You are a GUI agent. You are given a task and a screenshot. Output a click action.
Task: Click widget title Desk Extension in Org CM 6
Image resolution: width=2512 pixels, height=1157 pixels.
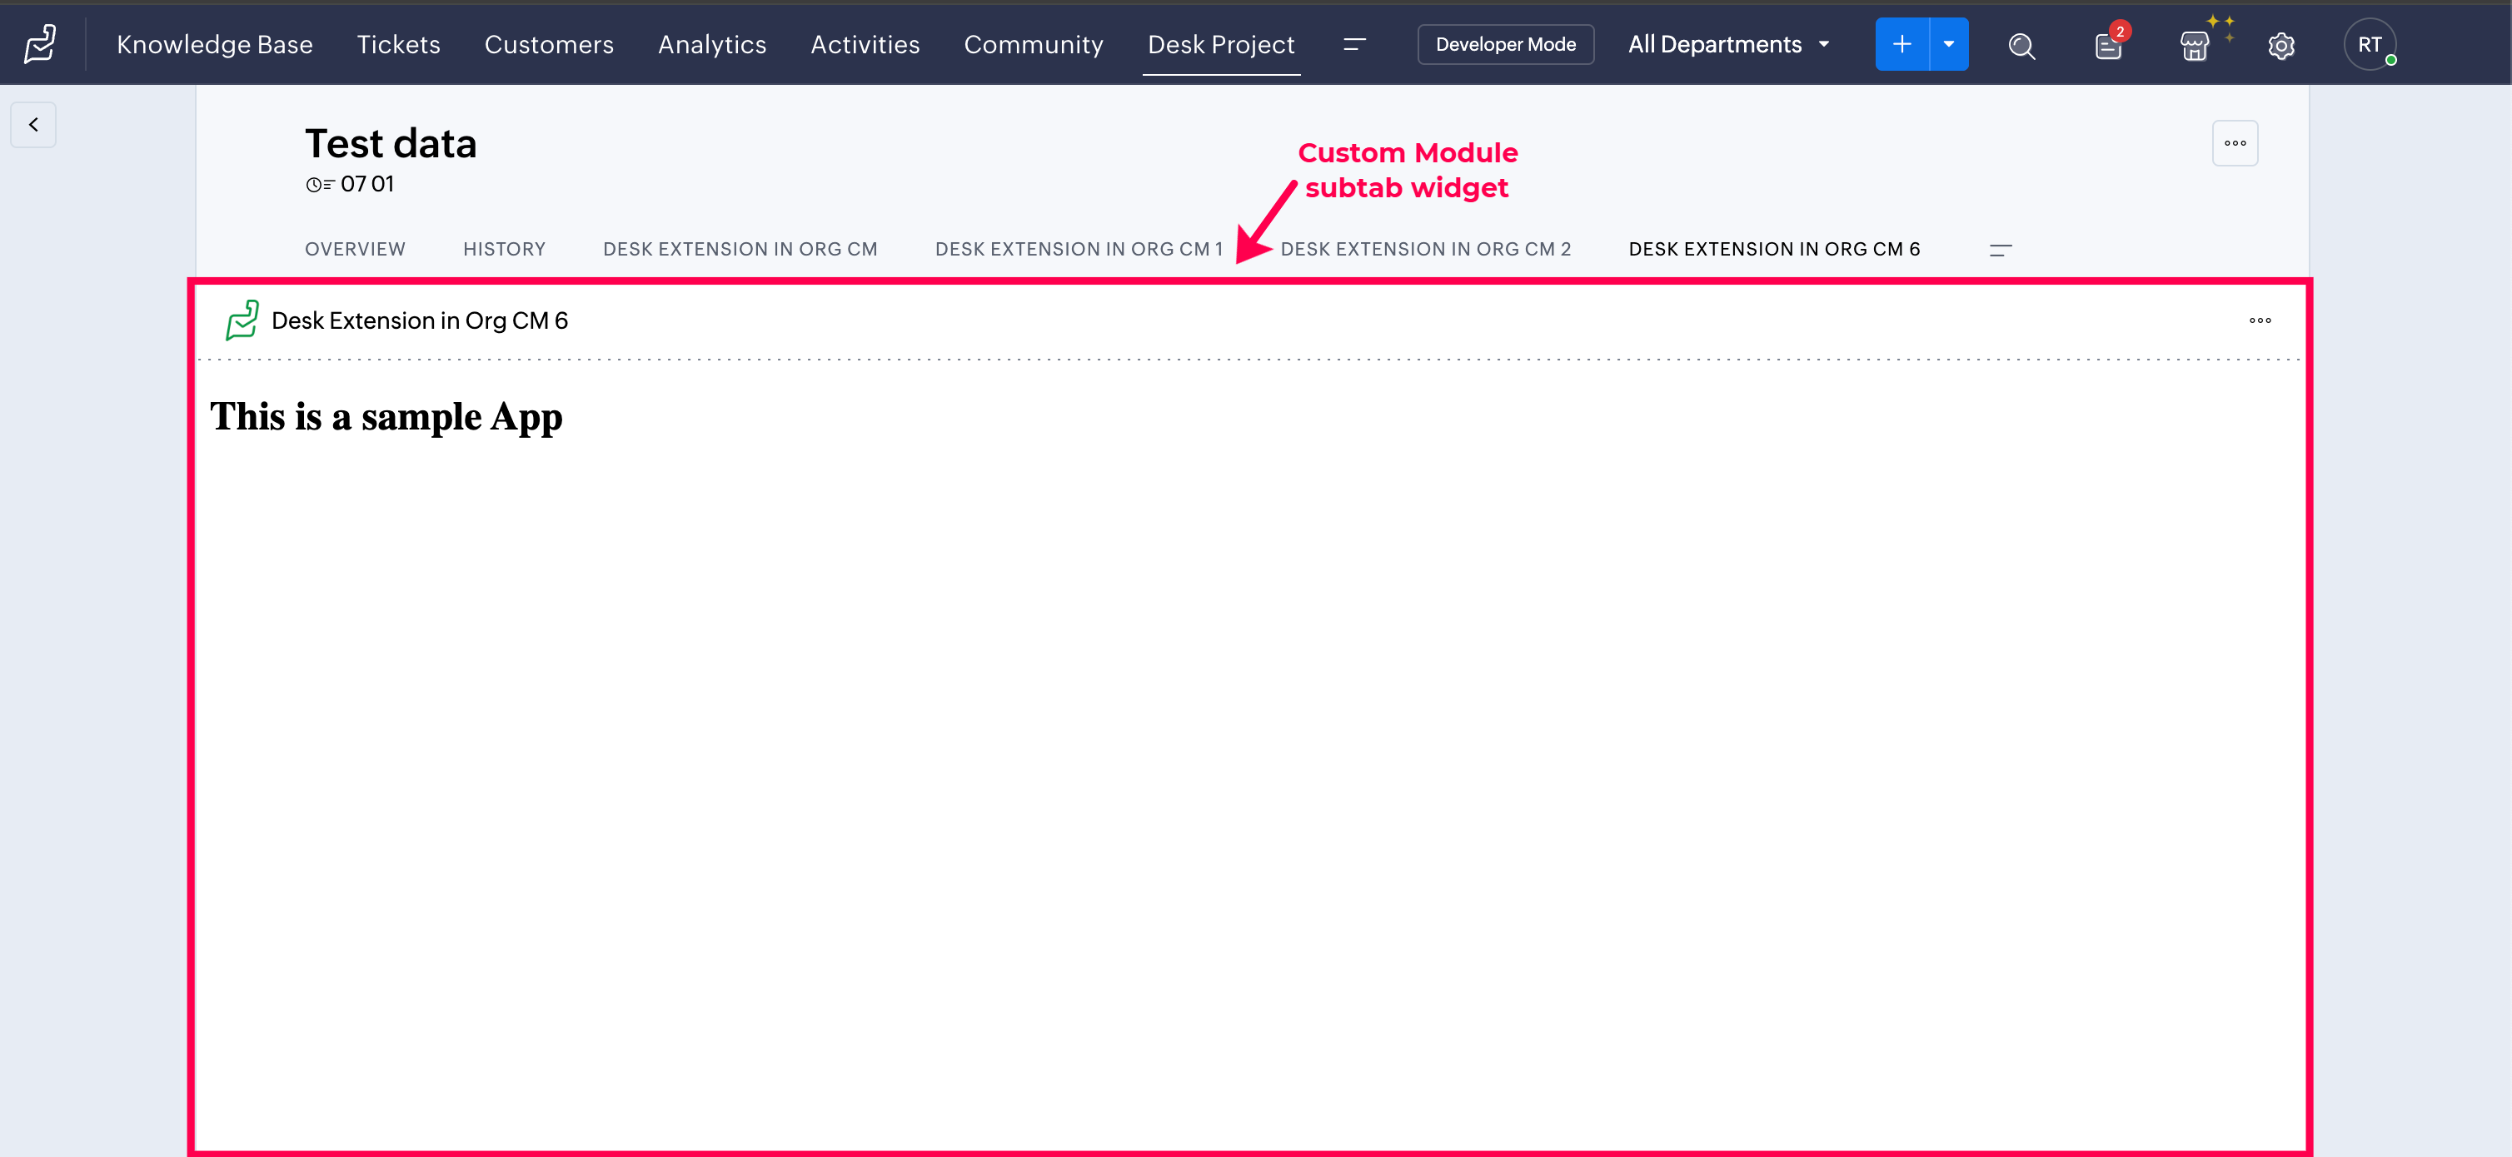(x=419, y=320)
